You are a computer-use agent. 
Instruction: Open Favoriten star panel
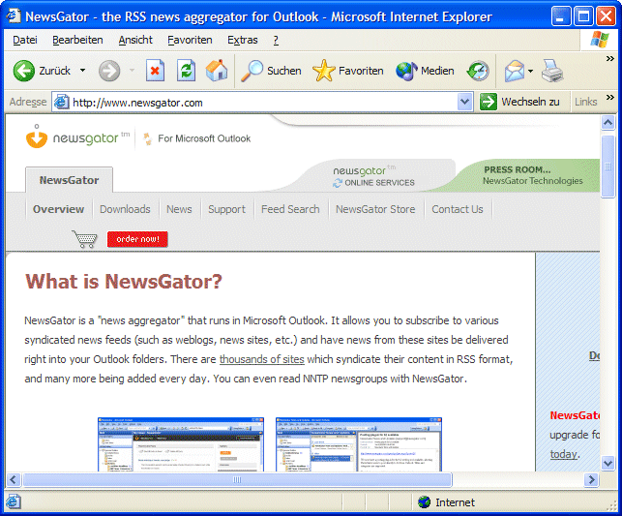tap(348, 71)
